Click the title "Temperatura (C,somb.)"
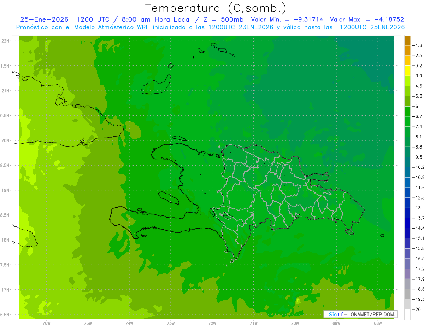 pyautogui.click(x=216, y=8)
